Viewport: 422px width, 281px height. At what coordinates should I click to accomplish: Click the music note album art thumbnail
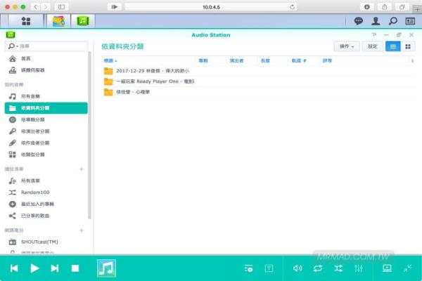click(107, 268)
